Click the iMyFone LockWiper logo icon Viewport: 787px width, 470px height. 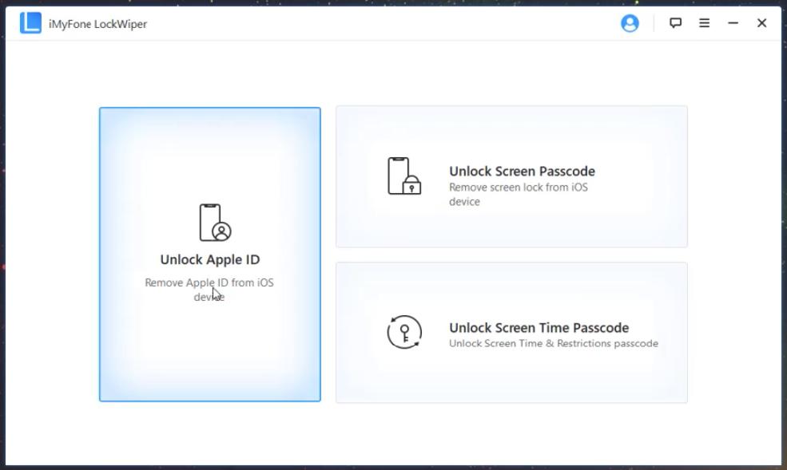click(x=30, y=23)
